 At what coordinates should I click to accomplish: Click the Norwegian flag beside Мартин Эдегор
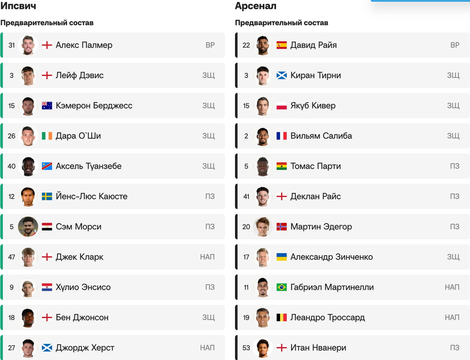pyautogui.click(x=281, y=226)
